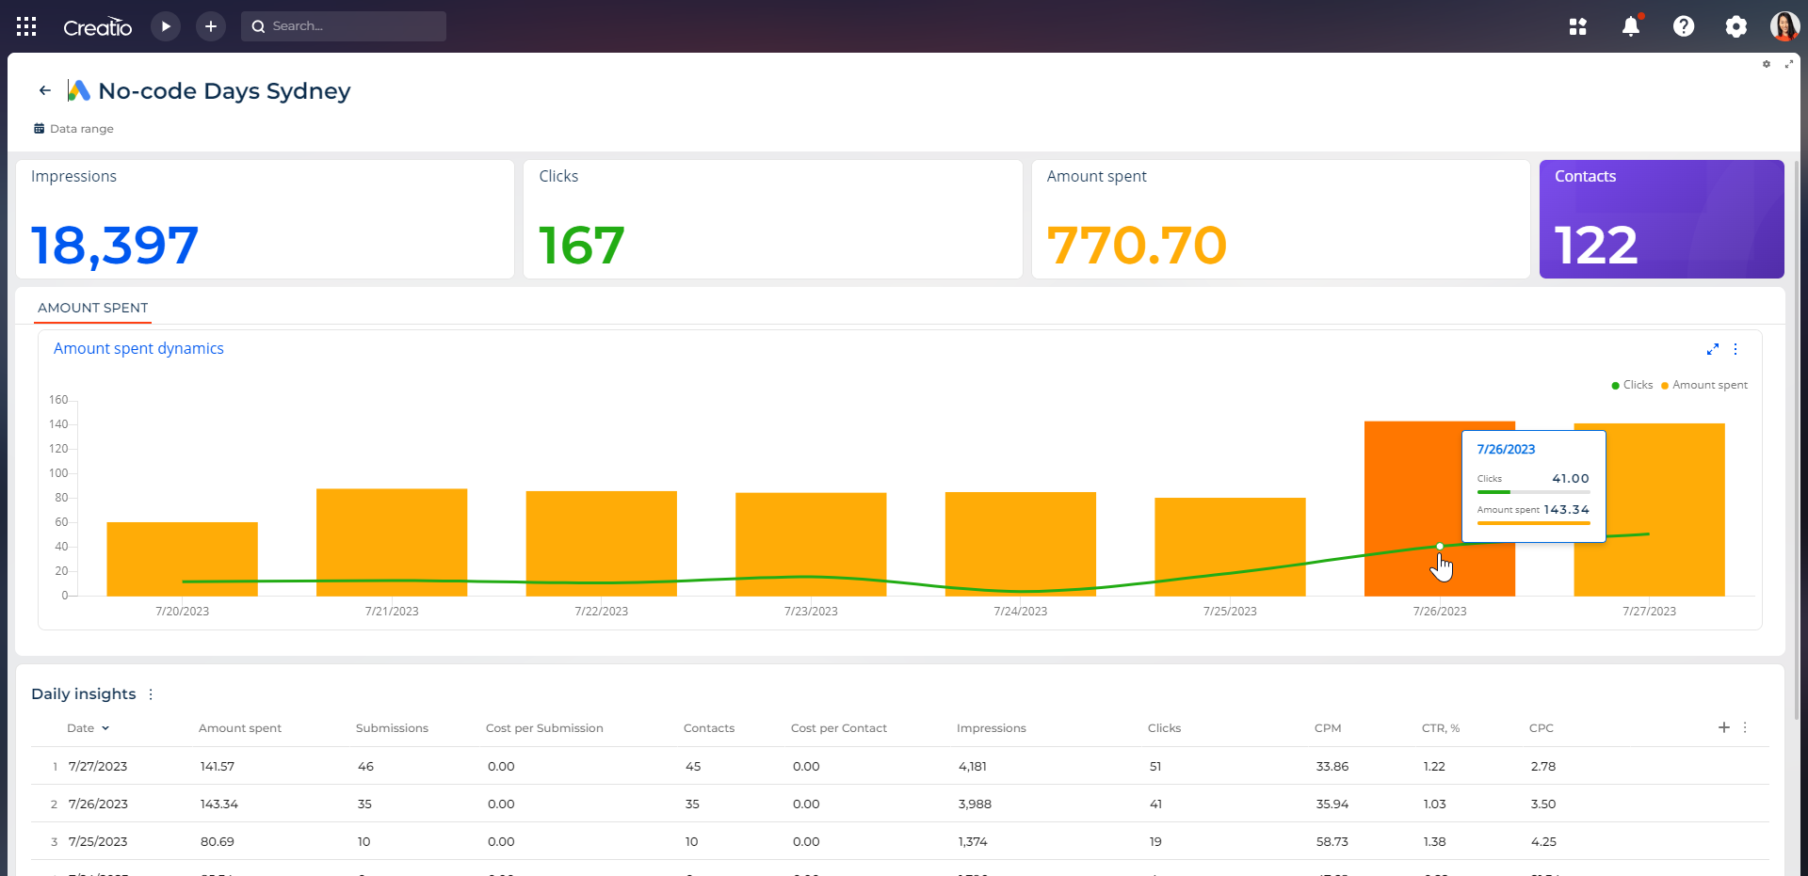The height and width of the screenshot is (876, 1808).
Task: Toggle the Clicks legend series
Action: click(x=1633, y=385)
